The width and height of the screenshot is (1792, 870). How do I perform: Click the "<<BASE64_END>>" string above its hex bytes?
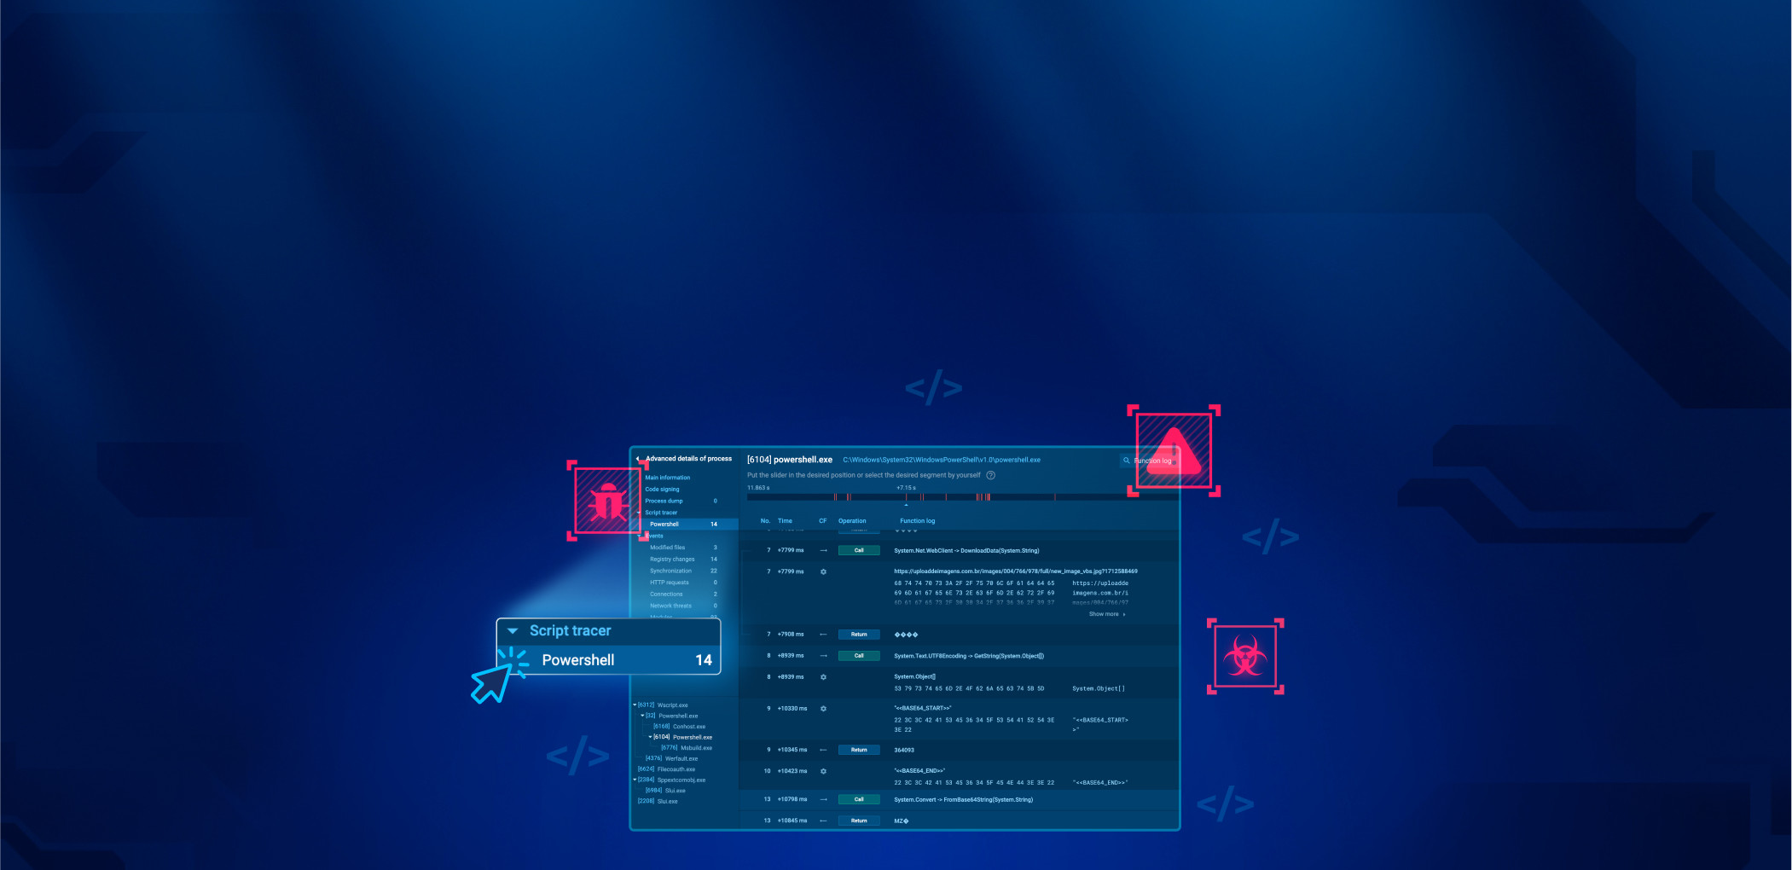click(x=919, y=771)
